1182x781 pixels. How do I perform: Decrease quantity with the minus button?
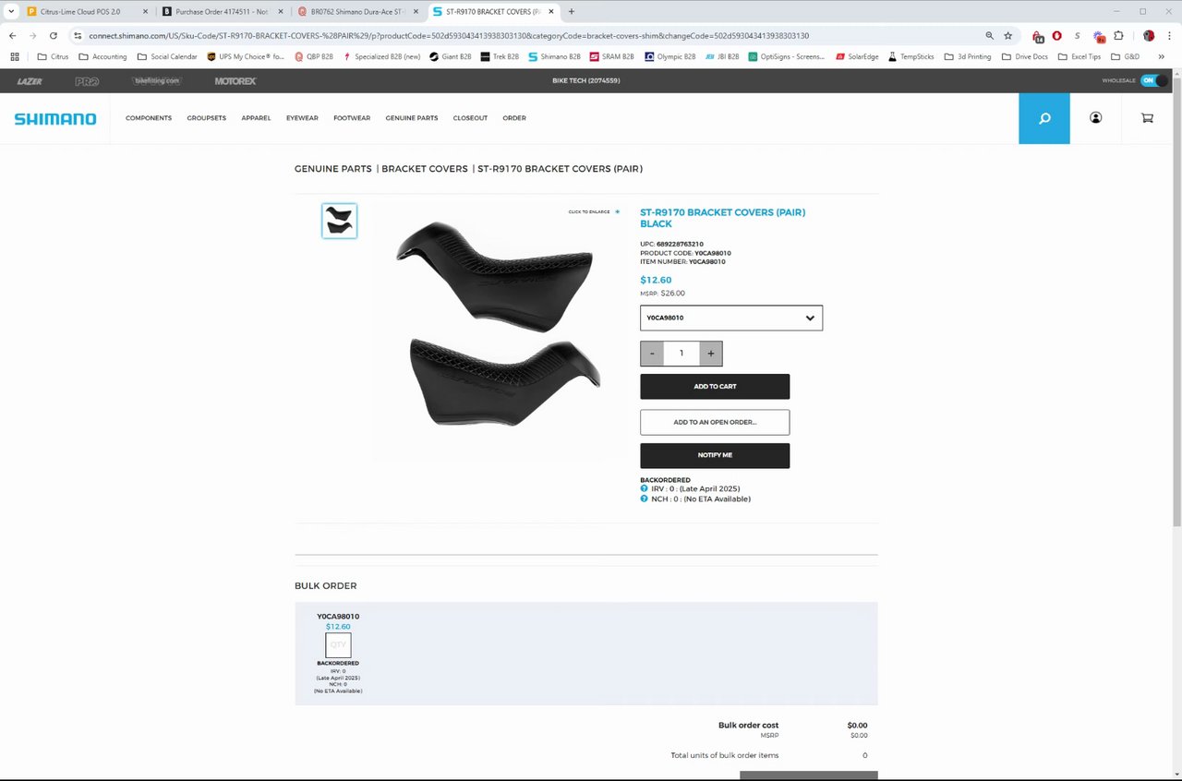point(652,354)
